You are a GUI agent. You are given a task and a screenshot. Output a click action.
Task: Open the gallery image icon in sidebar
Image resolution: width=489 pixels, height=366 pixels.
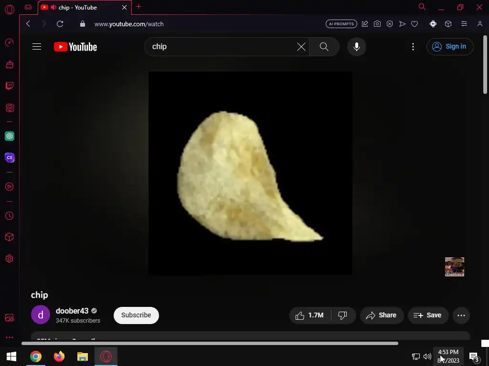pyautogui.click(x=10, y=317)
